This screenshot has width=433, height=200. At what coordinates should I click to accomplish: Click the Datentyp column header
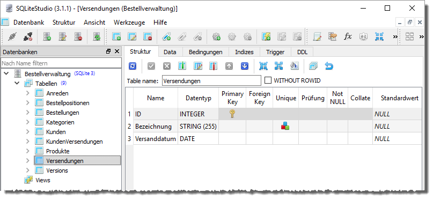(x=199, y=98)
